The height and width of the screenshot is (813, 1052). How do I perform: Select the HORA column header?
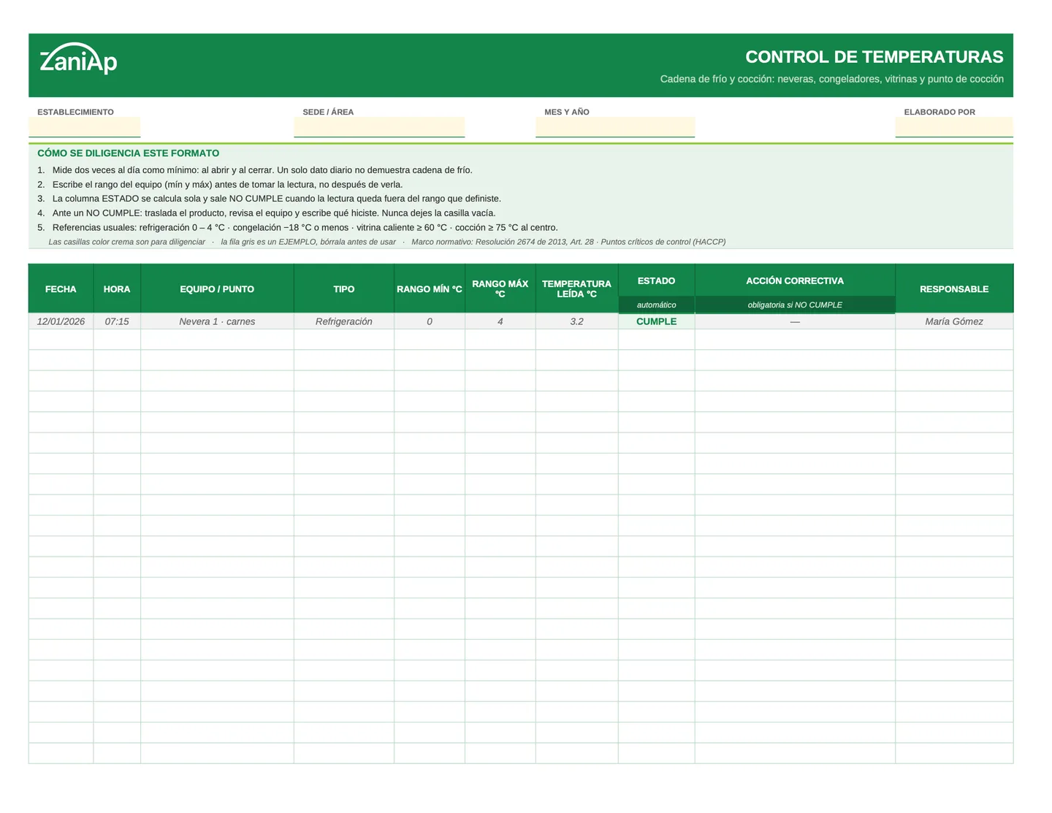point(117,289)
